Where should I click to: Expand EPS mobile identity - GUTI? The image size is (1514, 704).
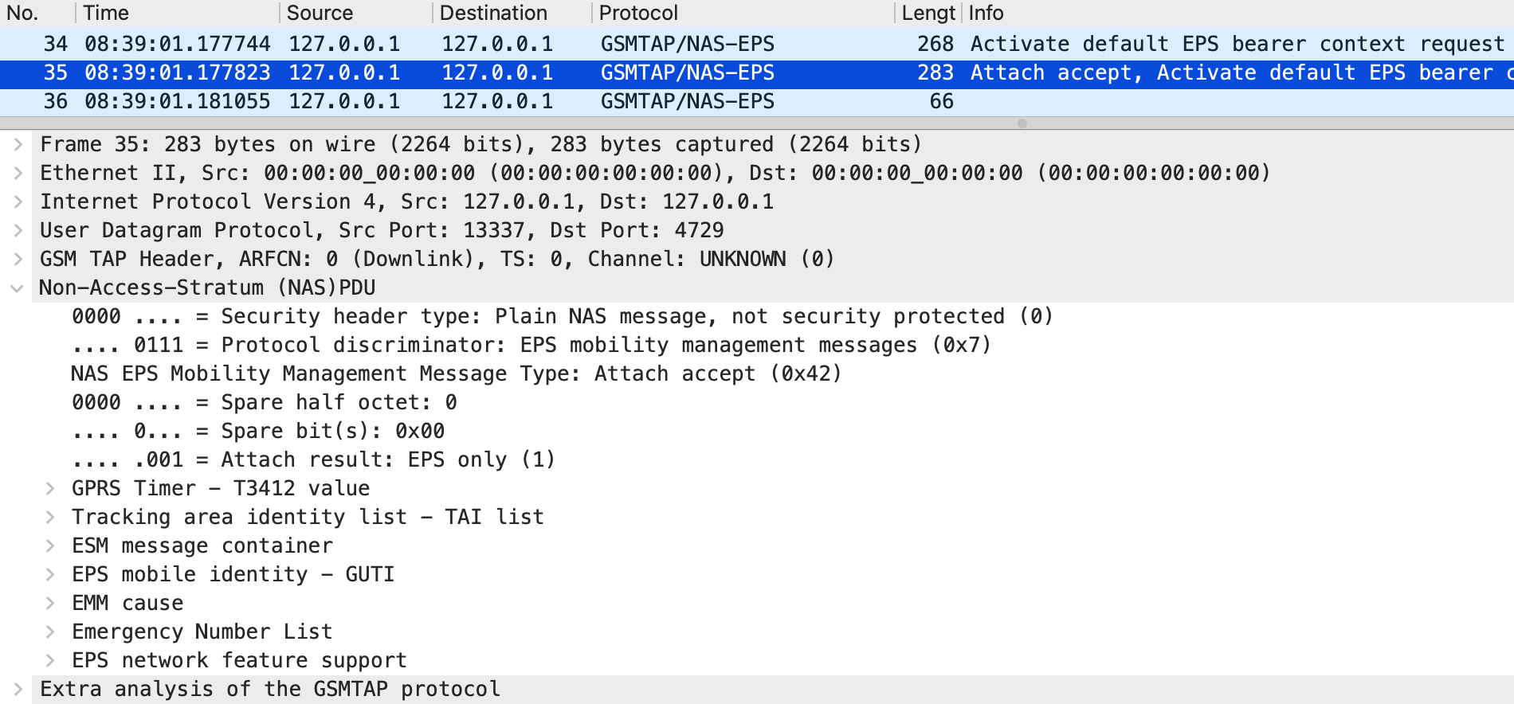(50, 574)
